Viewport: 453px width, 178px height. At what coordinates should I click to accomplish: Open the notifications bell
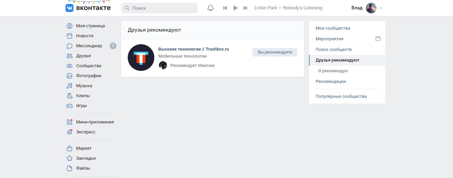(x=211, y=8)
